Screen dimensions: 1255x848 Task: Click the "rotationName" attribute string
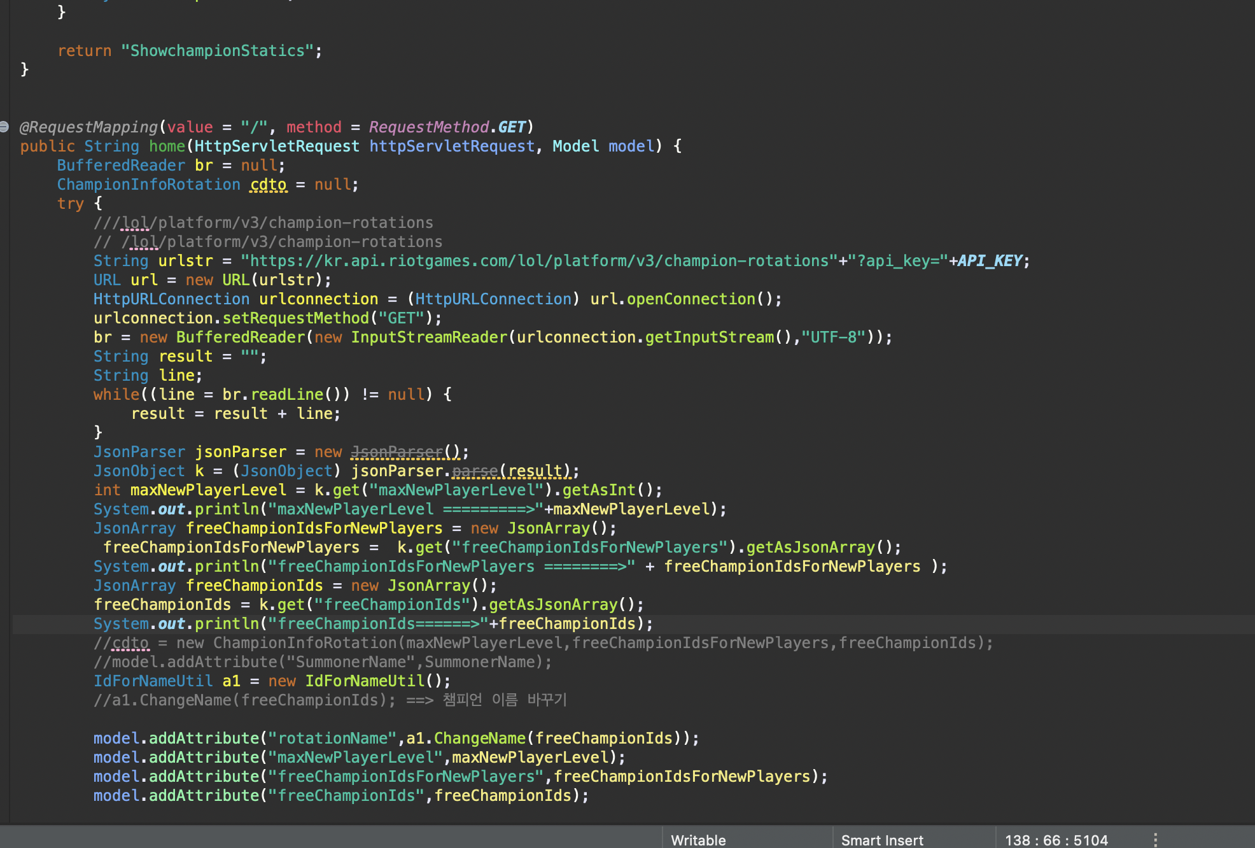[x=332, y=738]
